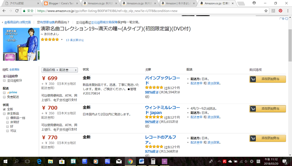292x166 pixels.
Task: Tick the 非全新品 checkbox
Action: (x=4, y=114)
